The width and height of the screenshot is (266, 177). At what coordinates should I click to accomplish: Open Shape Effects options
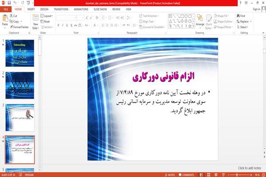(x=223, y=27)
